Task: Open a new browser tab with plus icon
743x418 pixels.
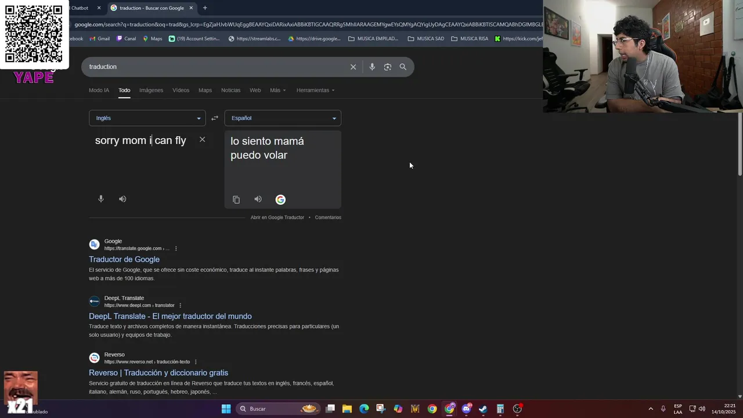Action: coord(205,8)
